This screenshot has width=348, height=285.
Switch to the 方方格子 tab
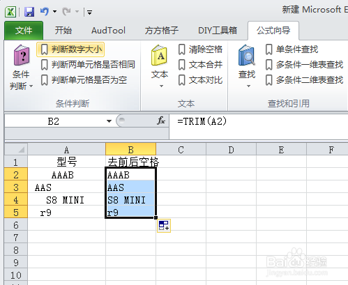point(162,31)
